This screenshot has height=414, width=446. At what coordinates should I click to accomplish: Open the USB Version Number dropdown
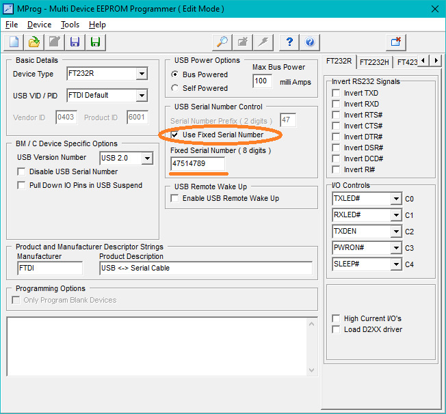point(147,158)
